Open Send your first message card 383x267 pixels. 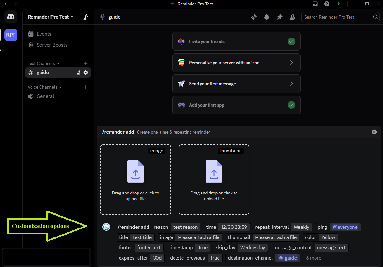(236, 84)
